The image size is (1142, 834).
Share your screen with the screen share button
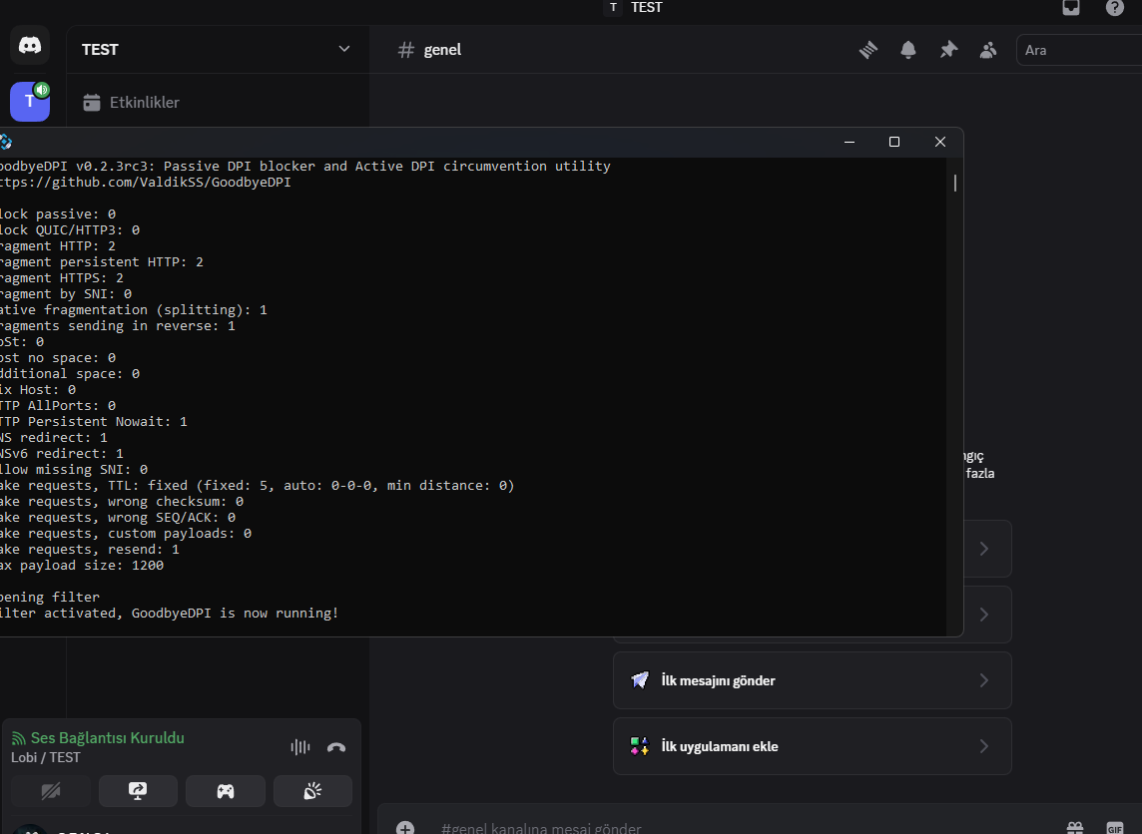click(x=138, y=791)
